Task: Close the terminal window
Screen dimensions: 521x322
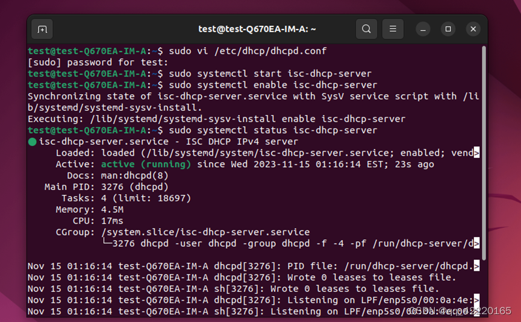Action: click(x=473, y=30)
